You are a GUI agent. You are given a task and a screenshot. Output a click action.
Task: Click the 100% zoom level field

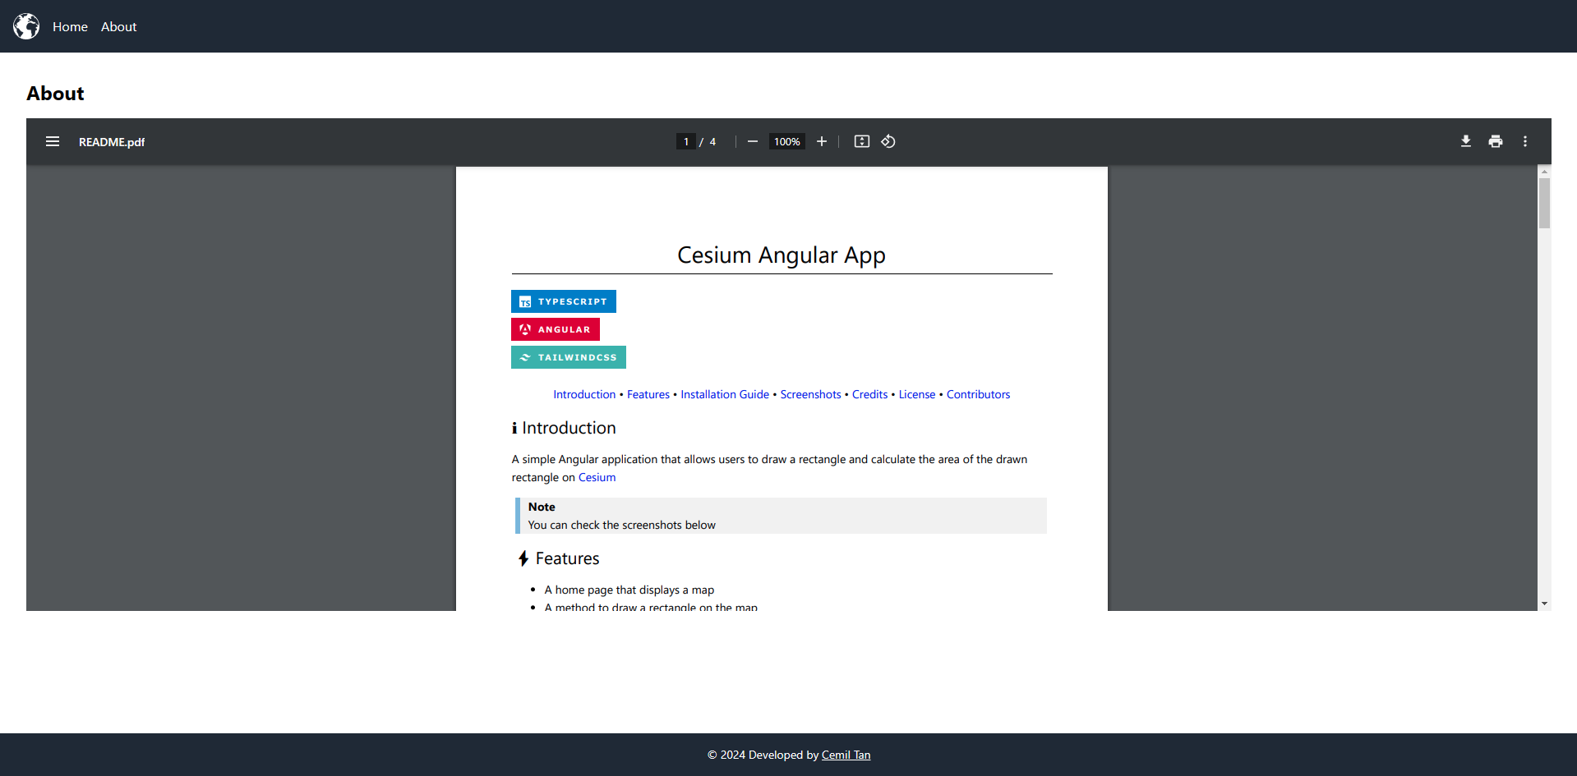click(786, 141)
